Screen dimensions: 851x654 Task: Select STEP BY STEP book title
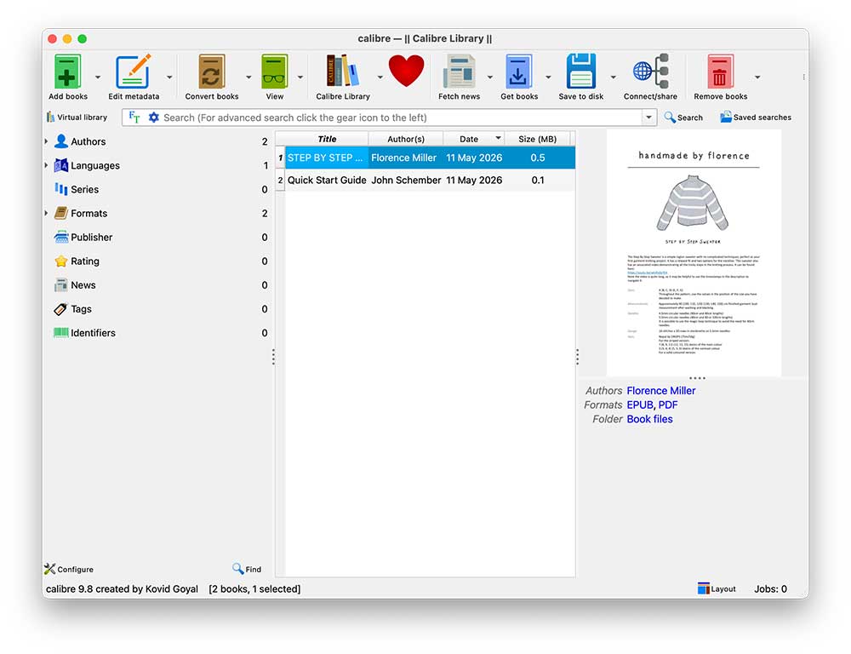pyautogui.click(x=325, y=158)
